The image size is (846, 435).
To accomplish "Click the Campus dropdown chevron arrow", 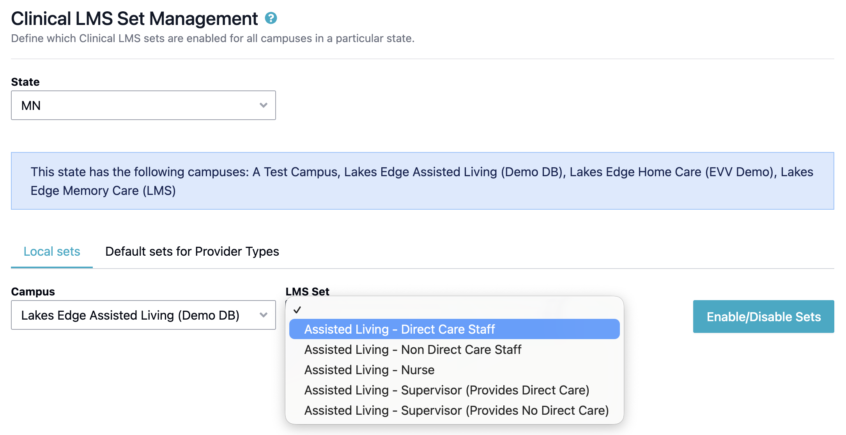I will pos(264,315).
